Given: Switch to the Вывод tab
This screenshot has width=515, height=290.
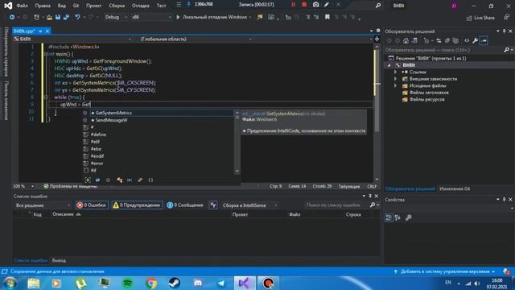Looking at the screenshot, I should coord(59,260).
